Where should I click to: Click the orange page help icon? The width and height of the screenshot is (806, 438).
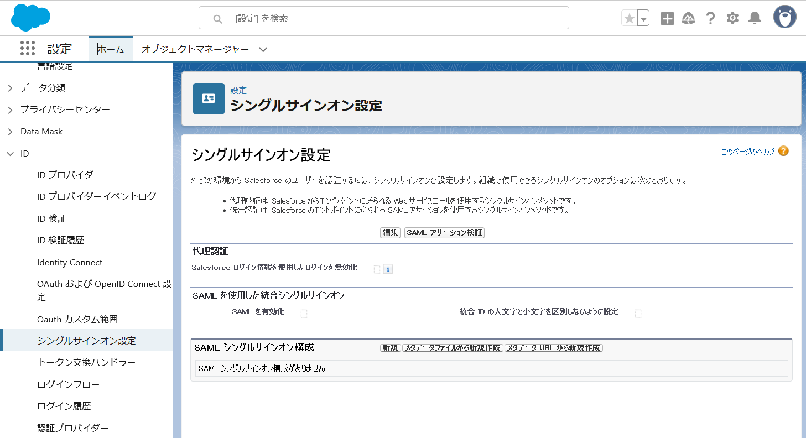(783, 151)
